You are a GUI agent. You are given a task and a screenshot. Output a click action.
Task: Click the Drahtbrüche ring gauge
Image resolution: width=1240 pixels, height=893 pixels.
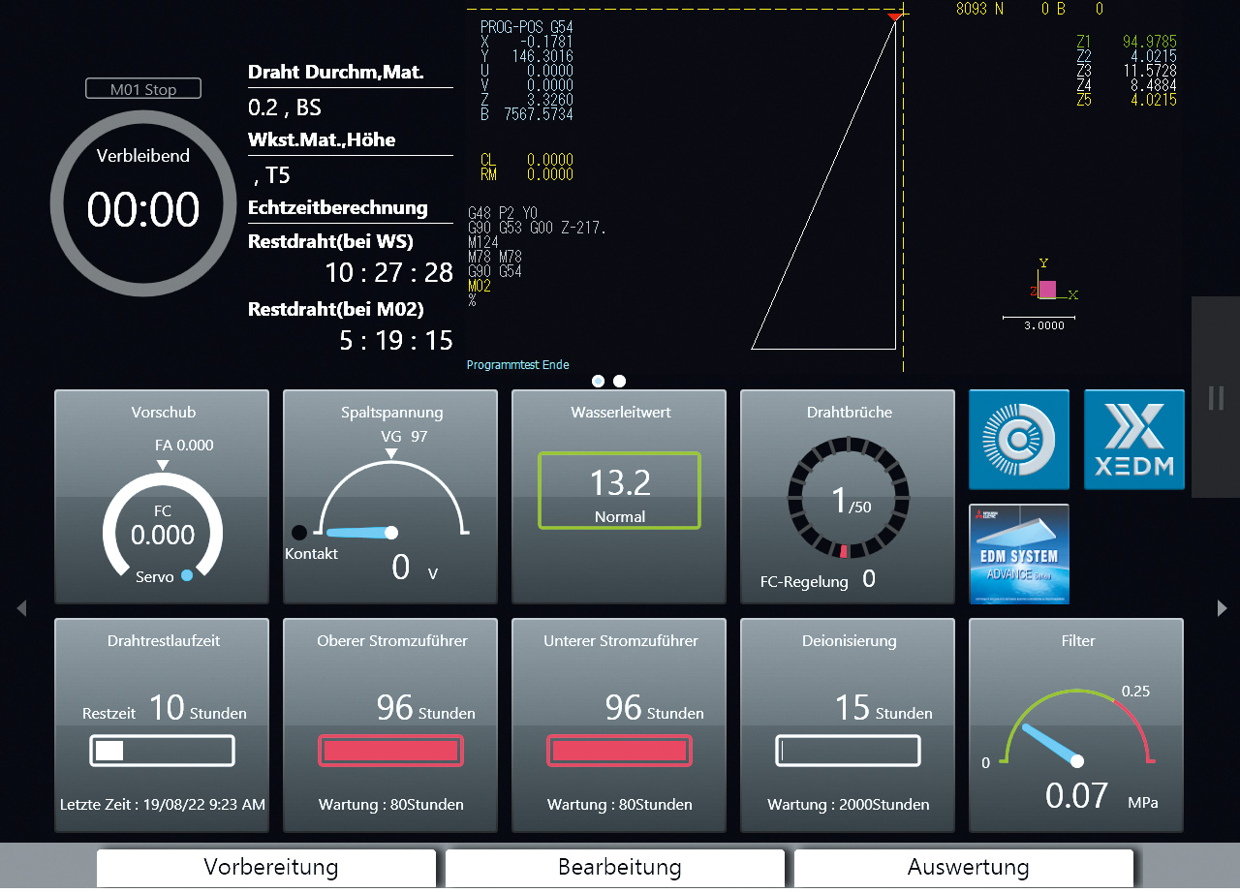848,501
